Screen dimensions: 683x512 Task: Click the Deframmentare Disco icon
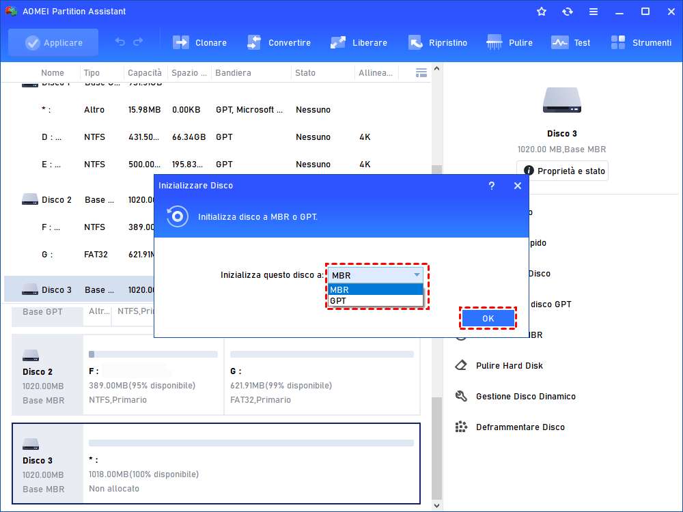[x=461, y=427]
